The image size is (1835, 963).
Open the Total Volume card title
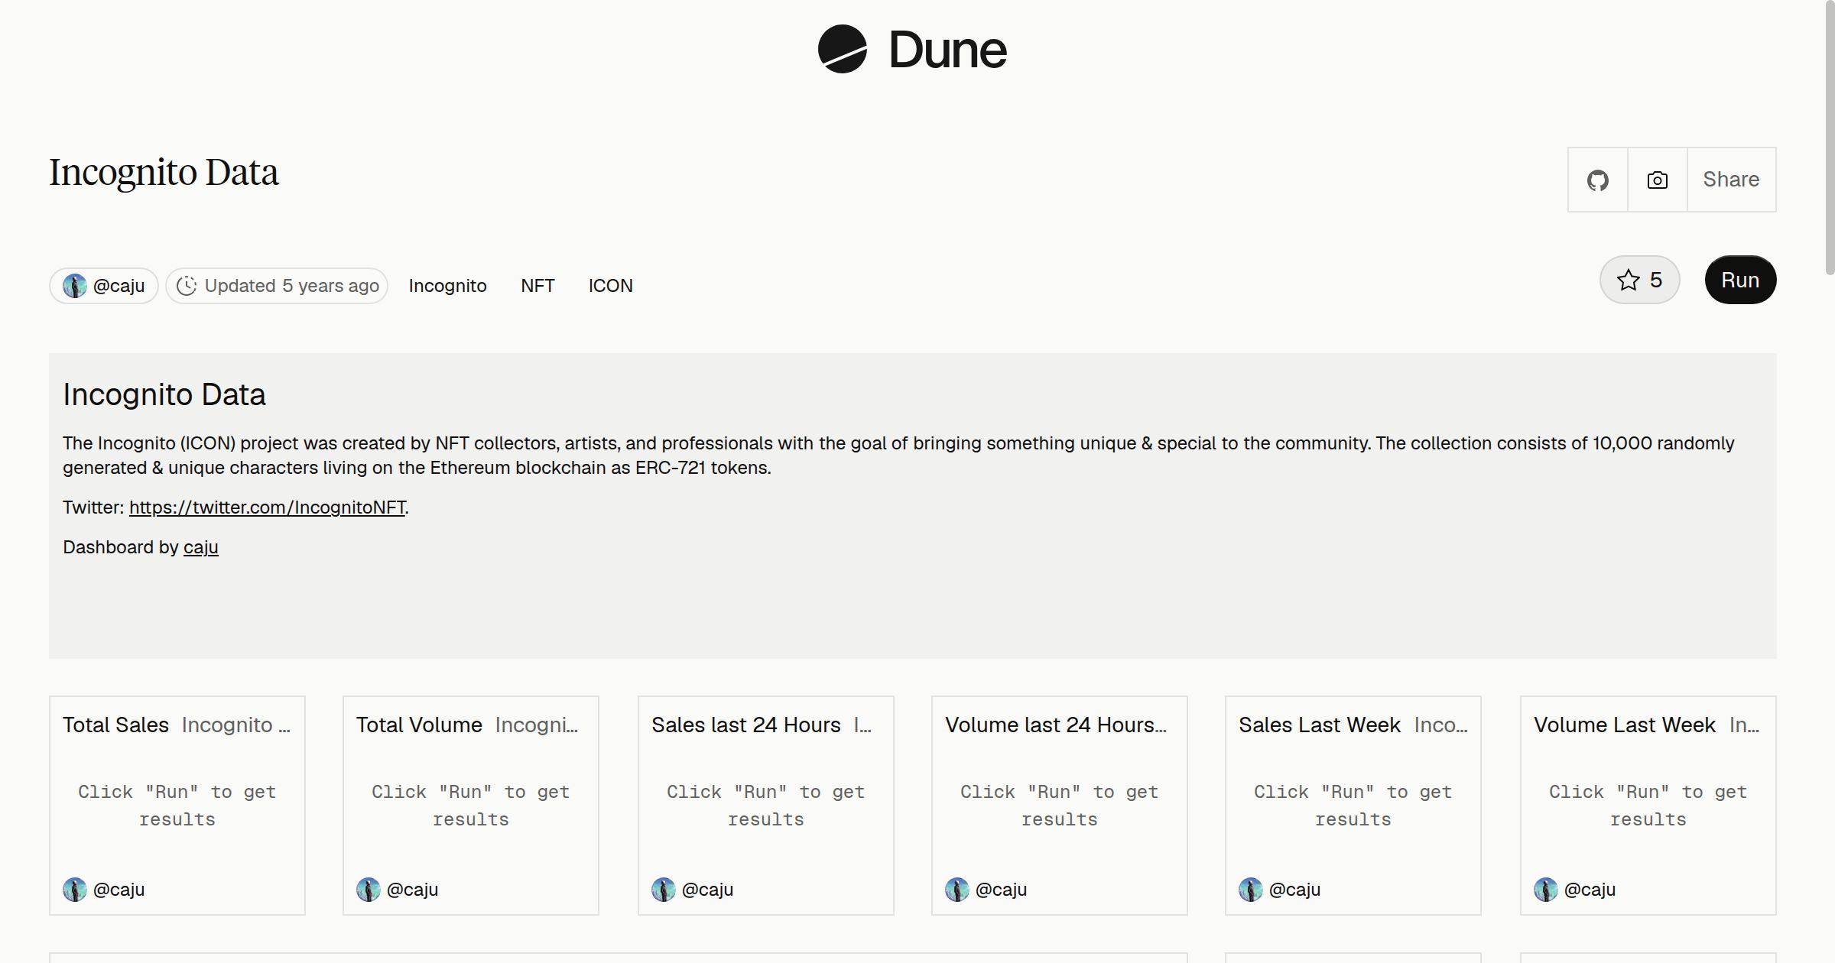click(419, 725)
